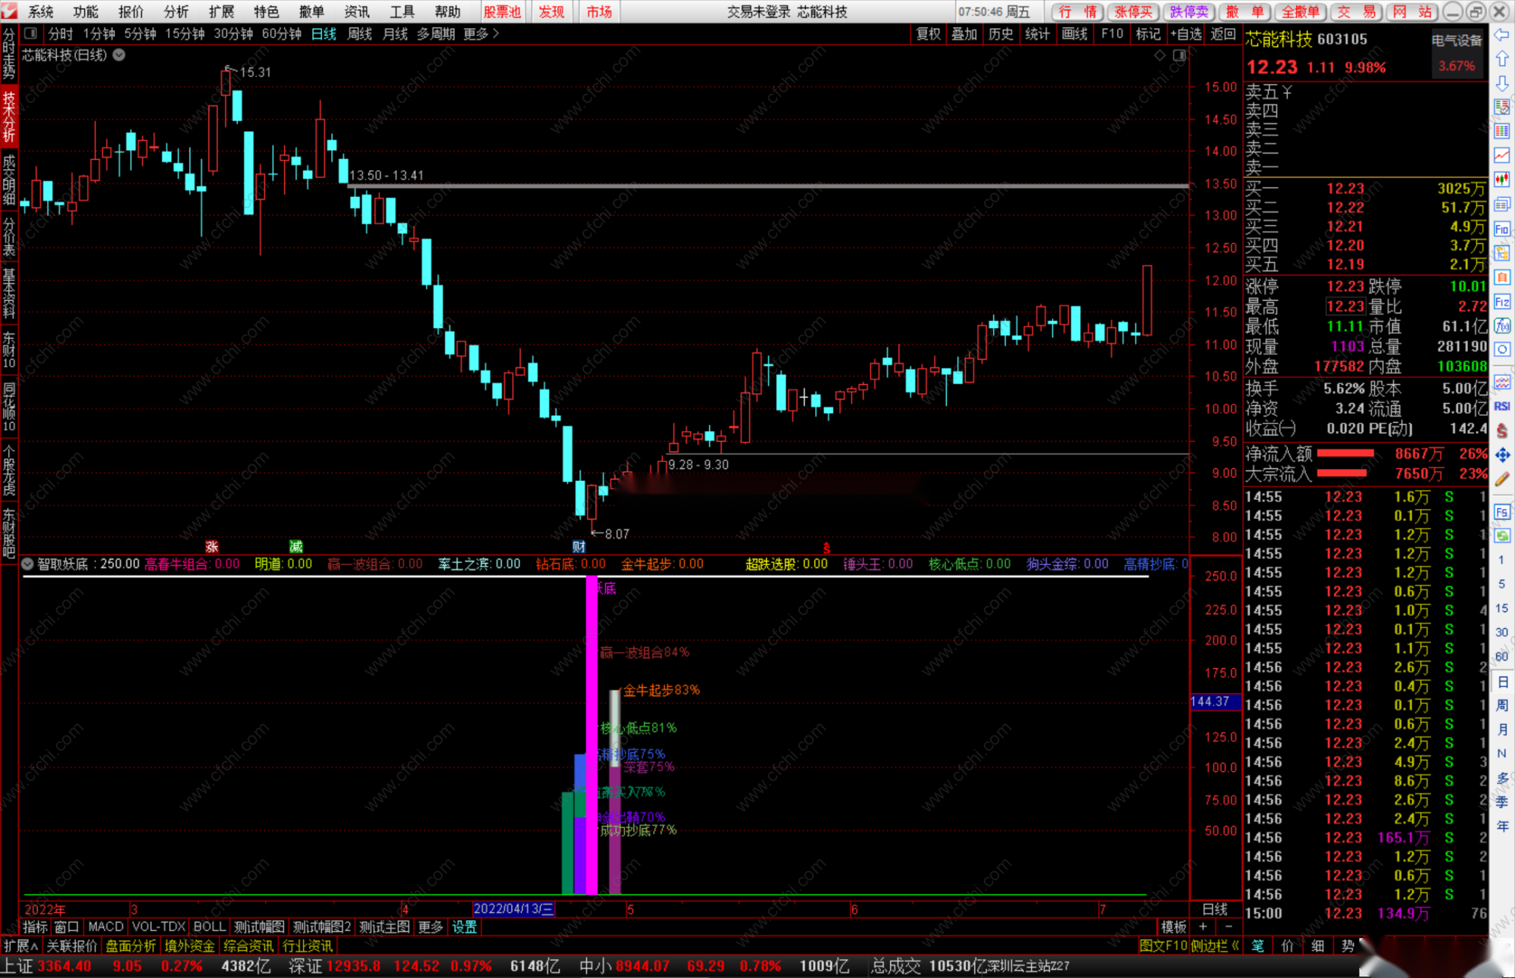Expand indicator dropdown beside 智取妖底
This screenshot has height=978, width=1515.
[x=27, y=564]
